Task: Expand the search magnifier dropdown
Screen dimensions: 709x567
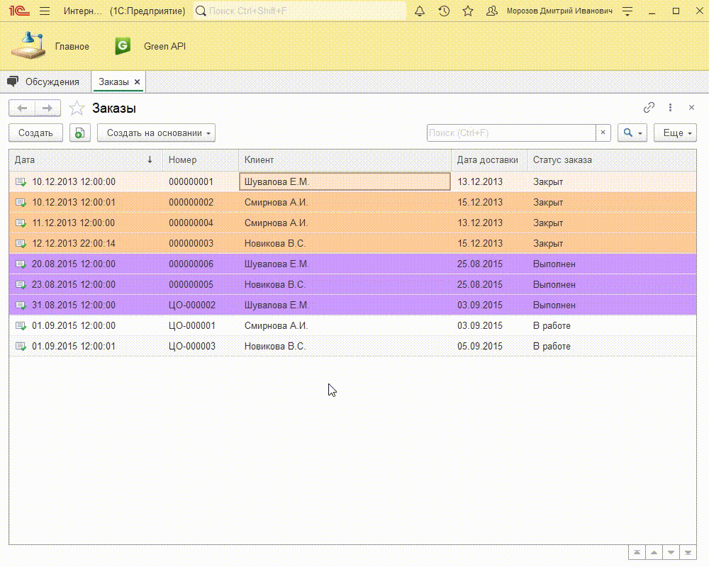Action: coord(632,133)
